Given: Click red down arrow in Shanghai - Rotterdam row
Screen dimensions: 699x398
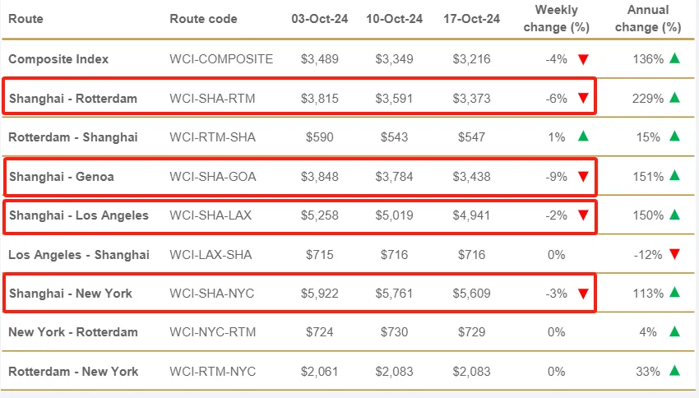Looking at the screenshot, I should [583, 99].
